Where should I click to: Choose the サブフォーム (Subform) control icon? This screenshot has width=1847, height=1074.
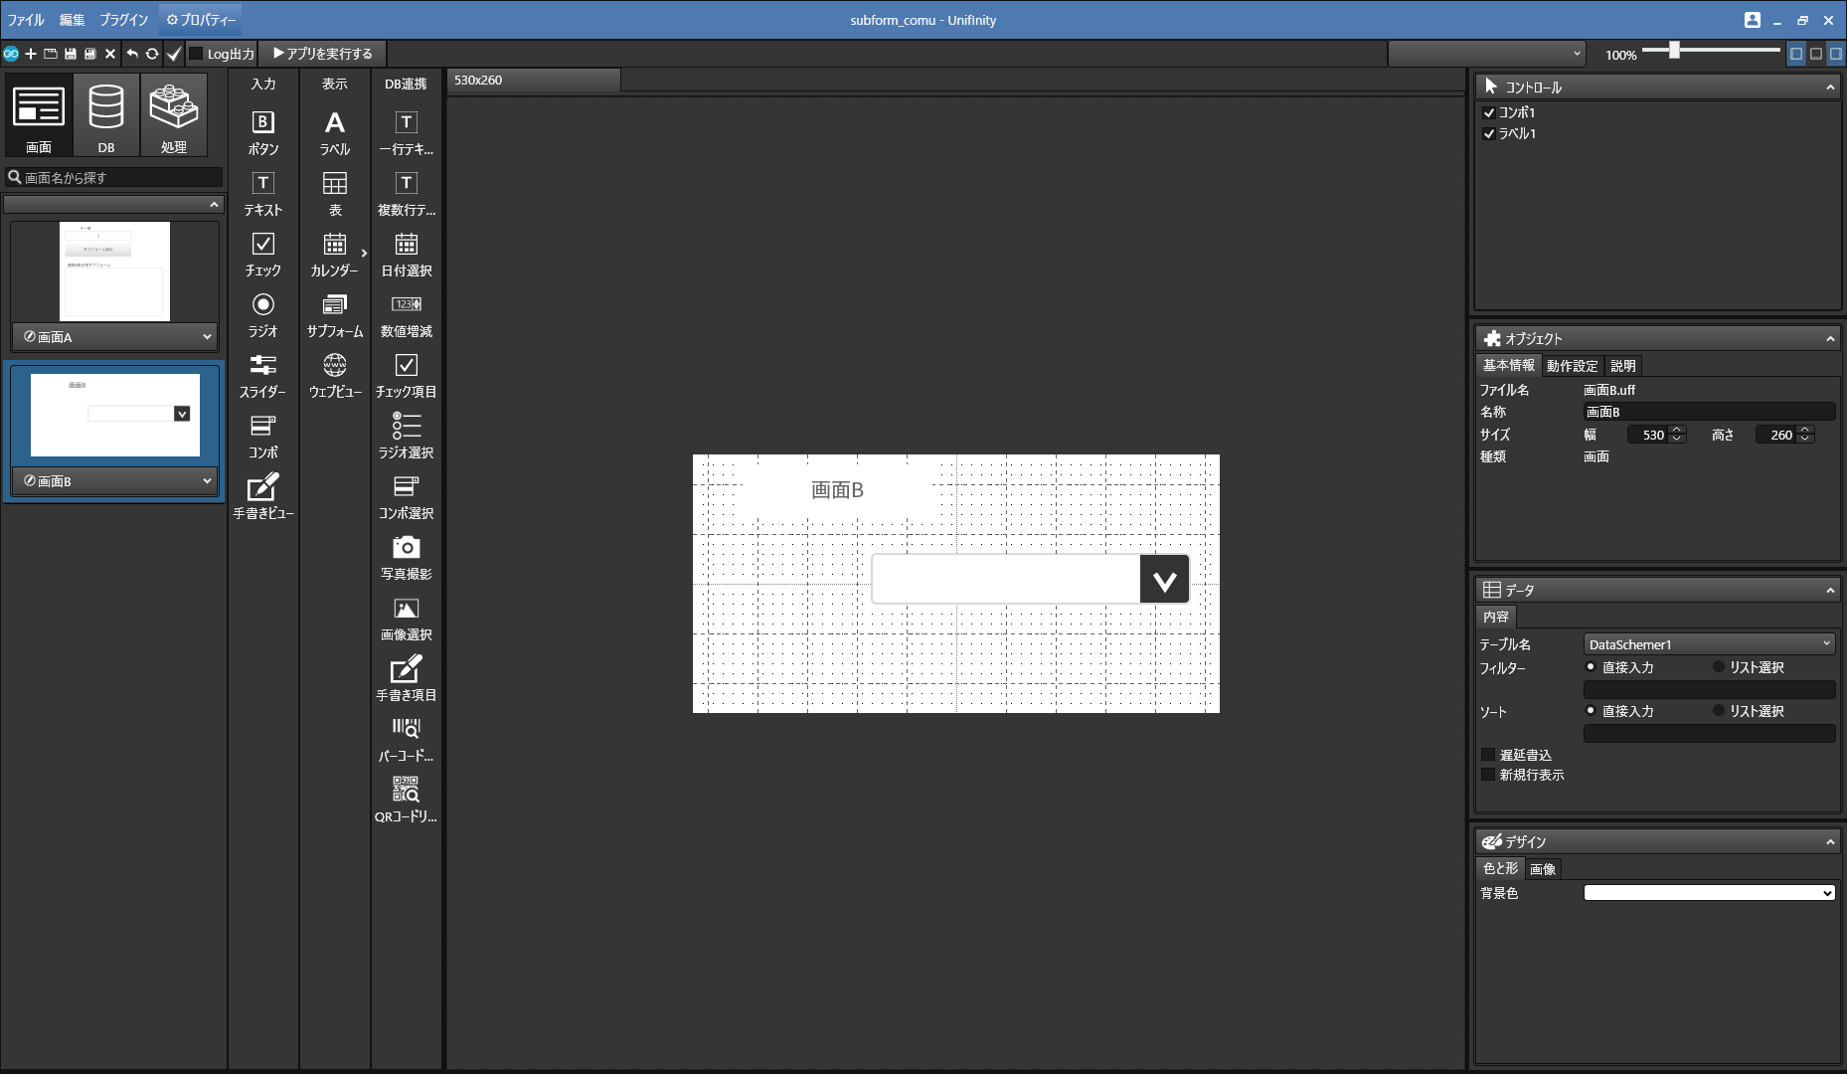(334, 304)
